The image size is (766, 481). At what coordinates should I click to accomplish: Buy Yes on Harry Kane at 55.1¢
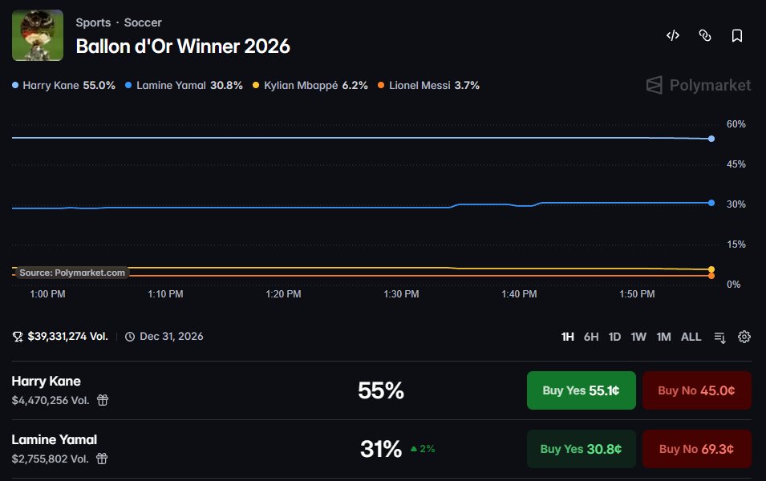pos(582,390)
